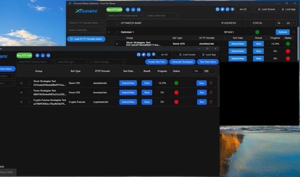Viewport: 300px width, 177px height.
Task: Open Telegram link in front window
Action: click(x=154, y=54)
